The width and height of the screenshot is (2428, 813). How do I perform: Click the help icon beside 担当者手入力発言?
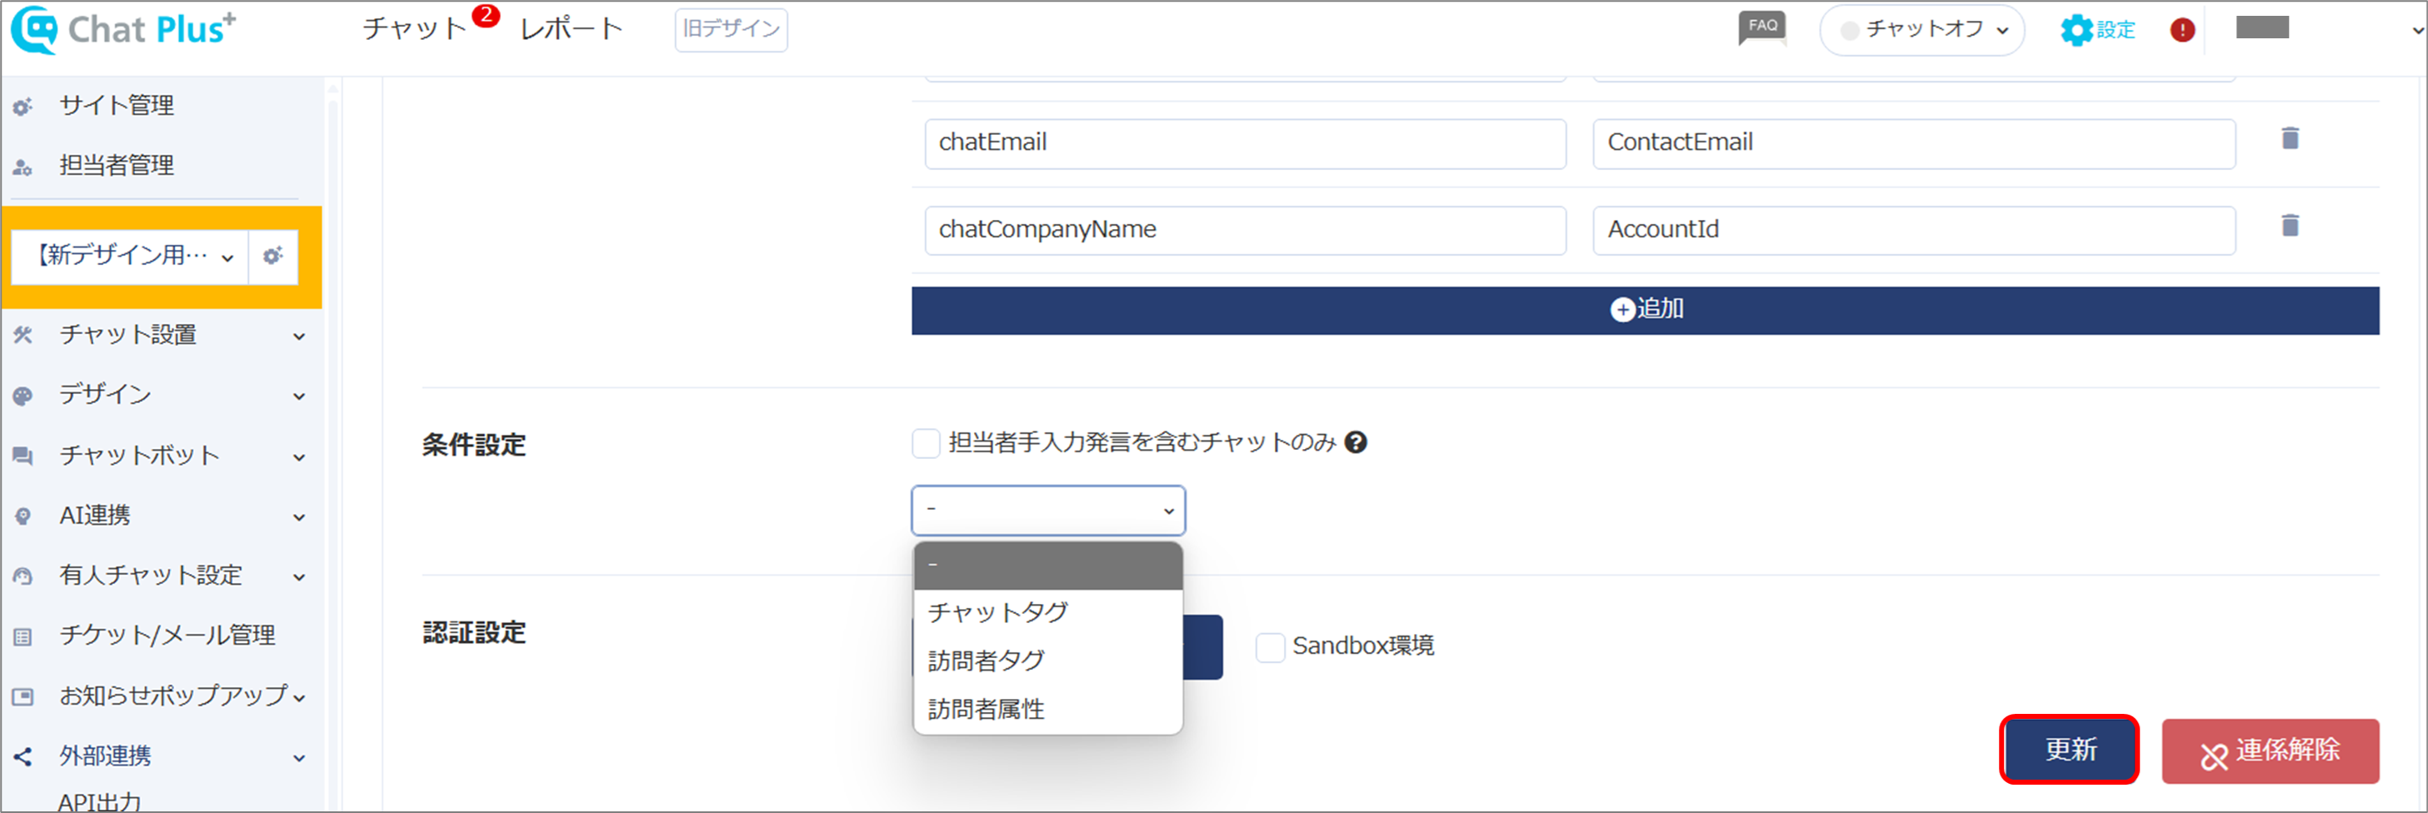[1356, 441]
